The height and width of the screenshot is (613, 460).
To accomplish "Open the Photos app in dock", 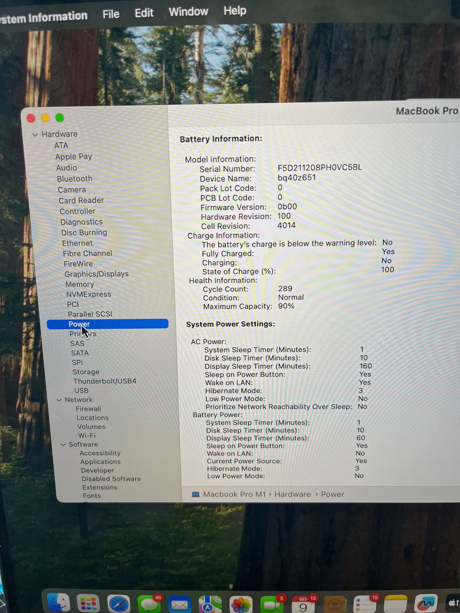I will tap(241, 604).
